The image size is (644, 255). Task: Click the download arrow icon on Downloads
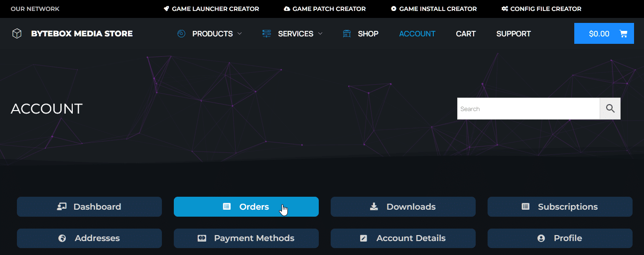click(374, 207)
